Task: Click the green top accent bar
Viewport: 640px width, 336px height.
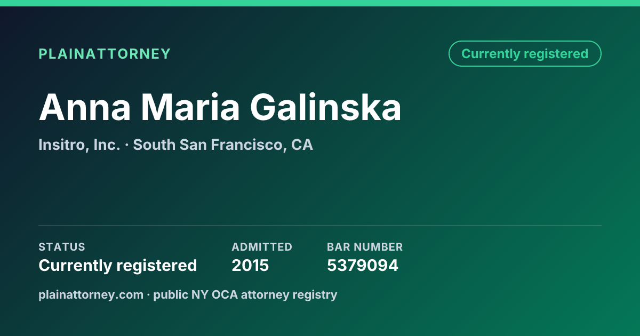Action: [x=320, y=3]
